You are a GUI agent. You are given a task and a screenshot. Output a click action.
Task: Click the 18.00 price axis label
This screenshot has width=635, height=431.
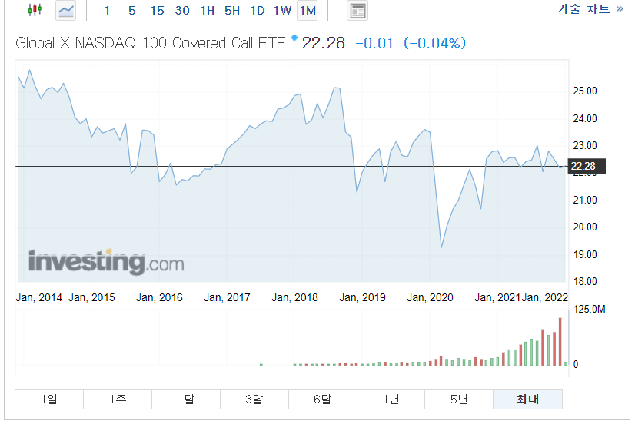[x=585, y=281]
